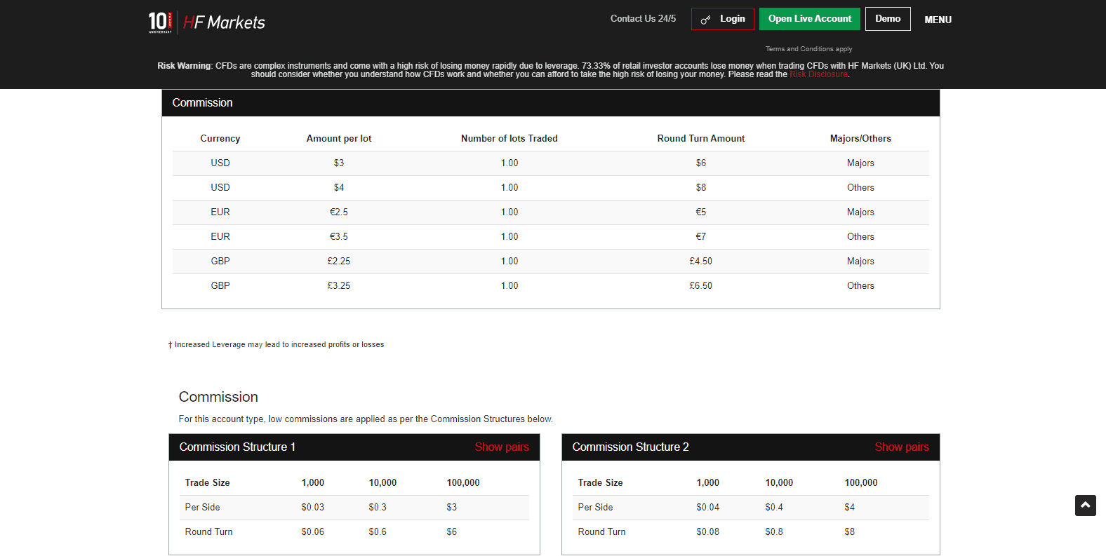Select the £3.25 amount per lot cell
This screenshot has height=556, width=1106.
339,286
